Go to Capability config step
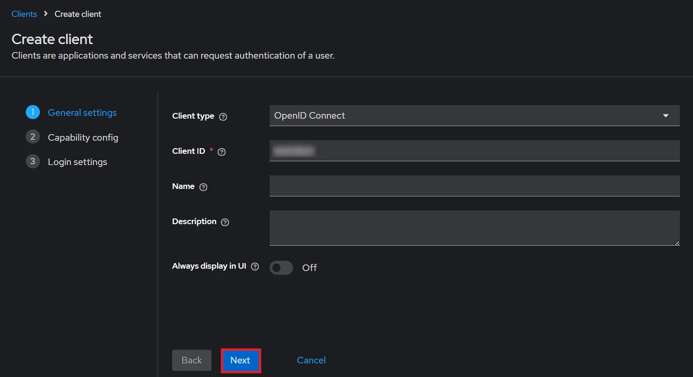Viewport: 693px width, 377px height. click(83, 137)
